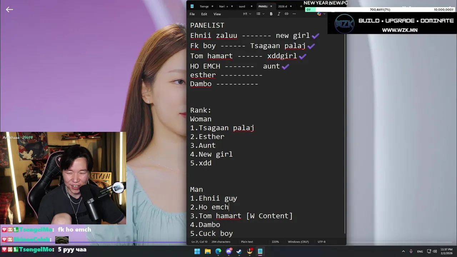Change the UTF-8 encoding in the status bar
457x257 pixels.
[x=321, y=242]
